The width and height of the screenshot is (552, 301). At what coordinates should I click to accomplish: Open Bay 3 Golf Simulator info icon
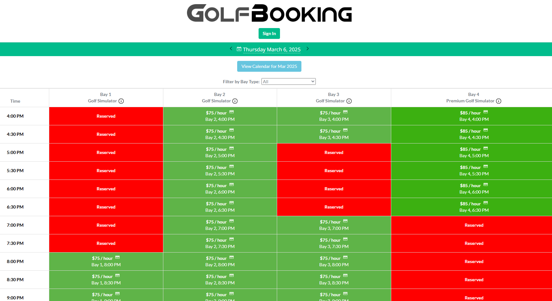(349, 101)
